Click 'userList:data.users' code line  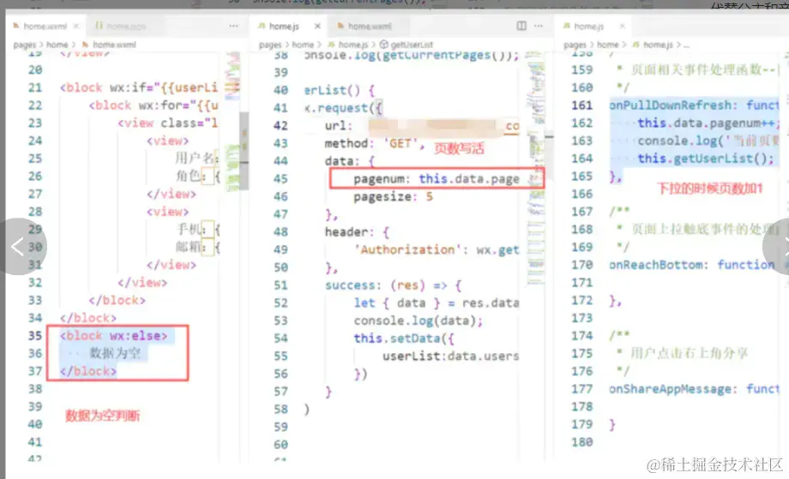(x=450, y=356)
